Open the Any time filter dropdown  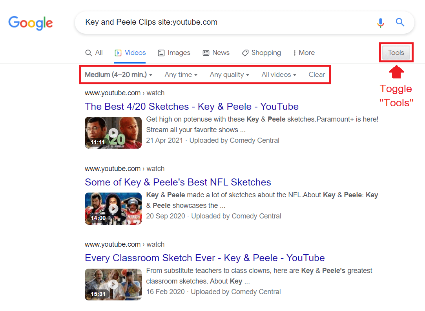(x=181, y=75)
